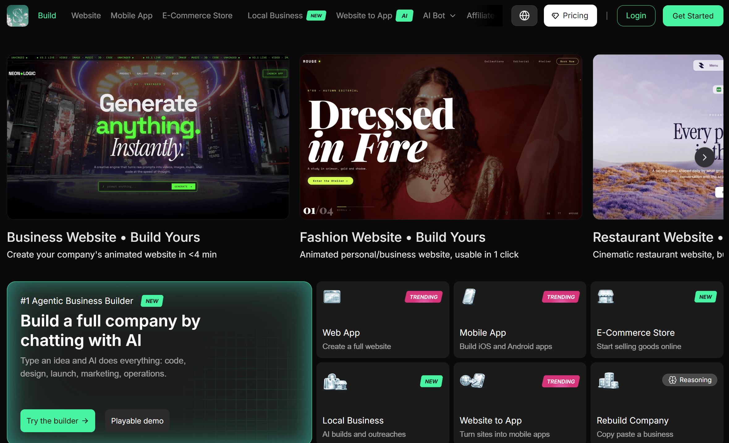729x443 pixels.
Task: Open the Rouge fashion website preview
Action: 441,137
